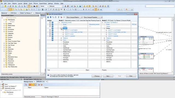Click the blue down arrow in wizard
This screenshot has width=175, height=98.
(51, 17)
